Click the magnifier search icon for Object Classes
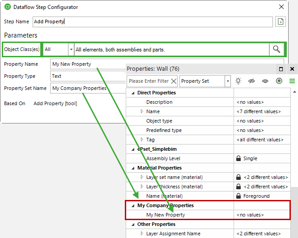This screenshot has height=238, width=298. tap(277, 49)
